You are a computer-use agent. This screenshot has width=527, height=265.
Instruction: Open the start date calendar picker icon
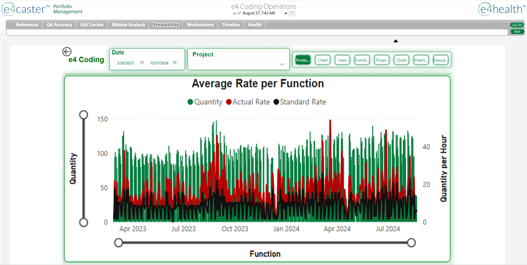point(142,63)
